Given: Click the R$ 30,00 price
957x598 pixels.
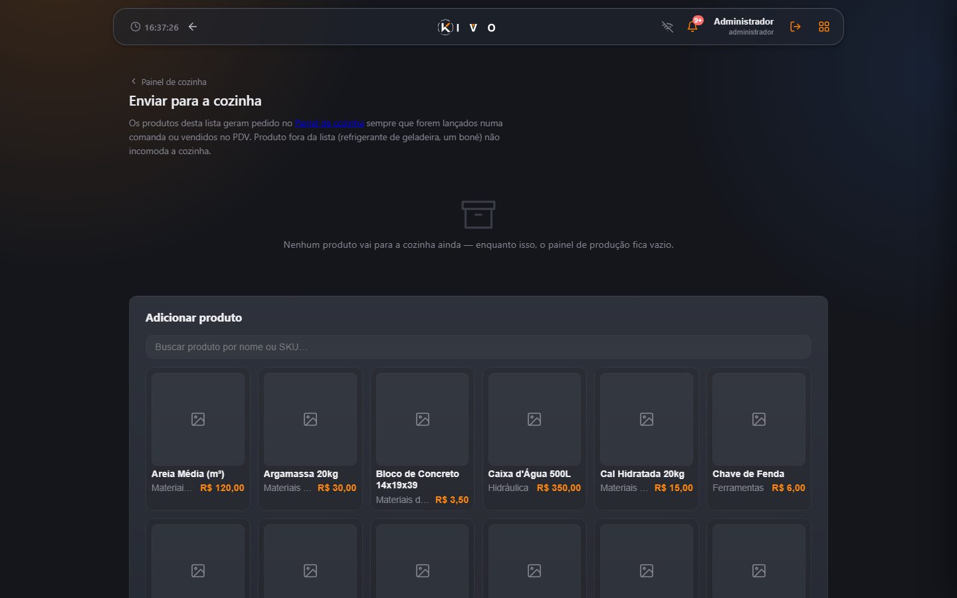Looking at the screenshot, I should (x=337, y=488).
